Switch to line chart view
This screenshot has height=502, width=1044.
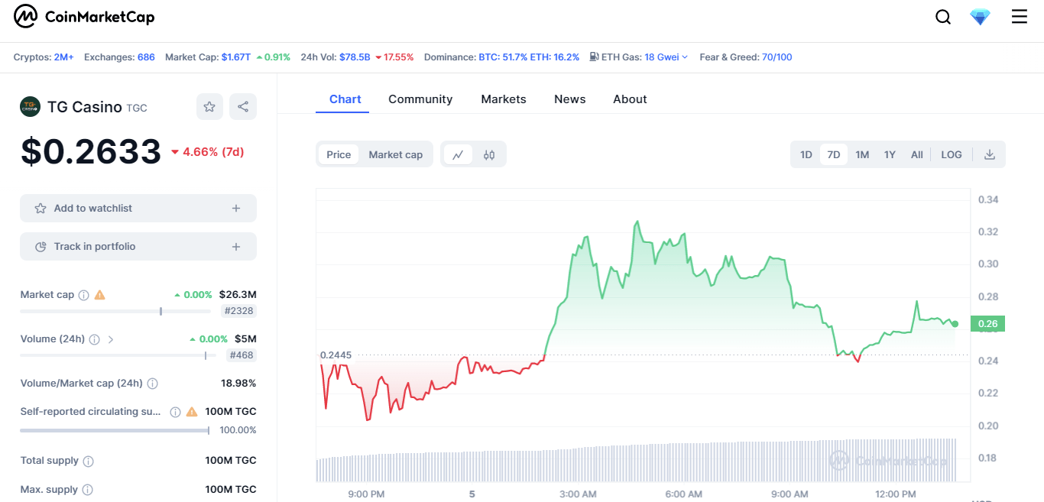click(458, 154)
